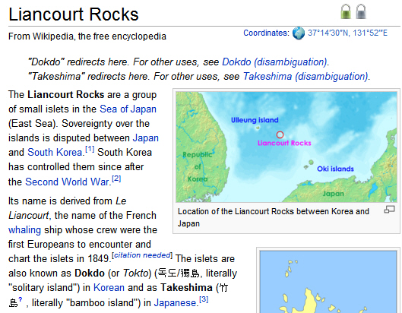Click the bold word Dokdo in the paragraph
This screenshot has height=313, width=402.
(x=90, y=273)
